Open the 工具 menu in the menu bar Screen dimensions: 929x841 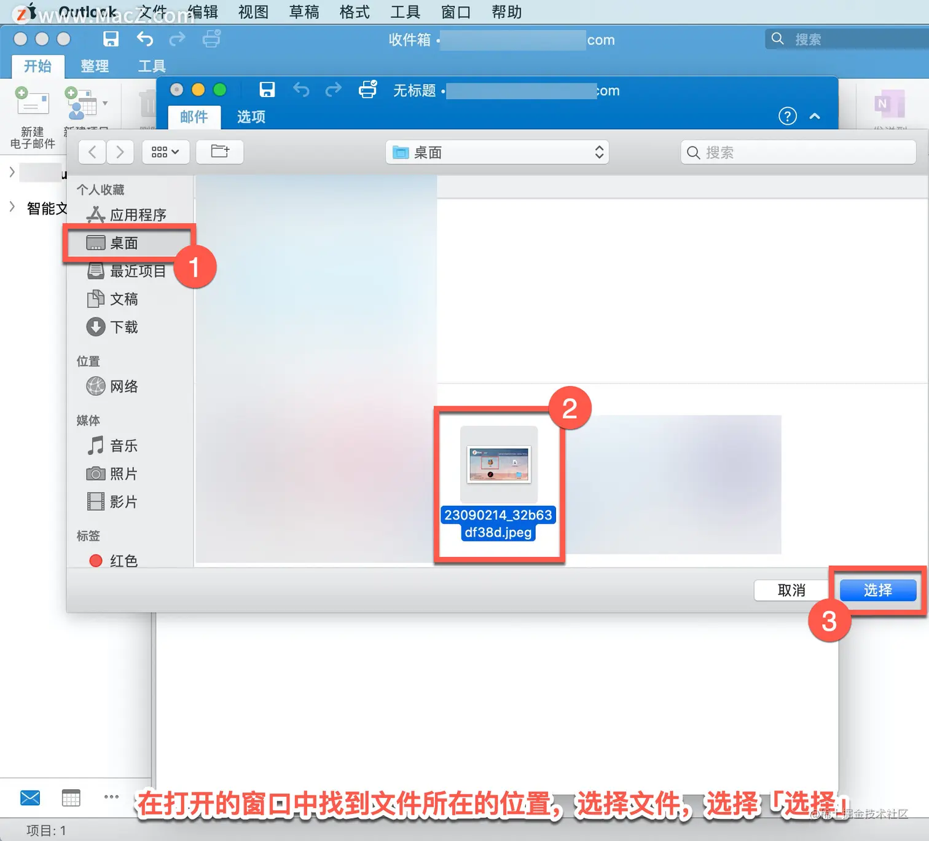click(x=406, y=12)
